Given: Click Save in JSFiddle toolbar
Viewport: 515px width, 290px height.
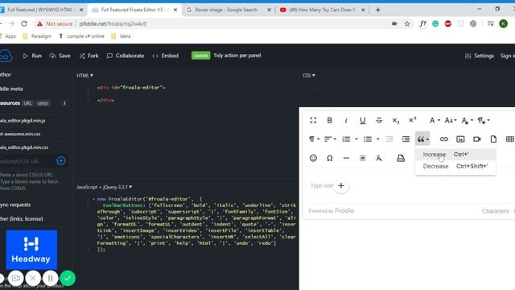Looking at the screenshot, I should tap(60, 56).
